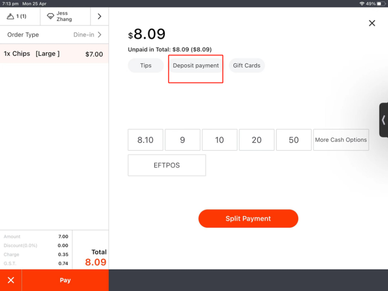The image size is (388, 291).
Task: Tap the Wi-Fi status icon
Action: [x=361, y=3]
